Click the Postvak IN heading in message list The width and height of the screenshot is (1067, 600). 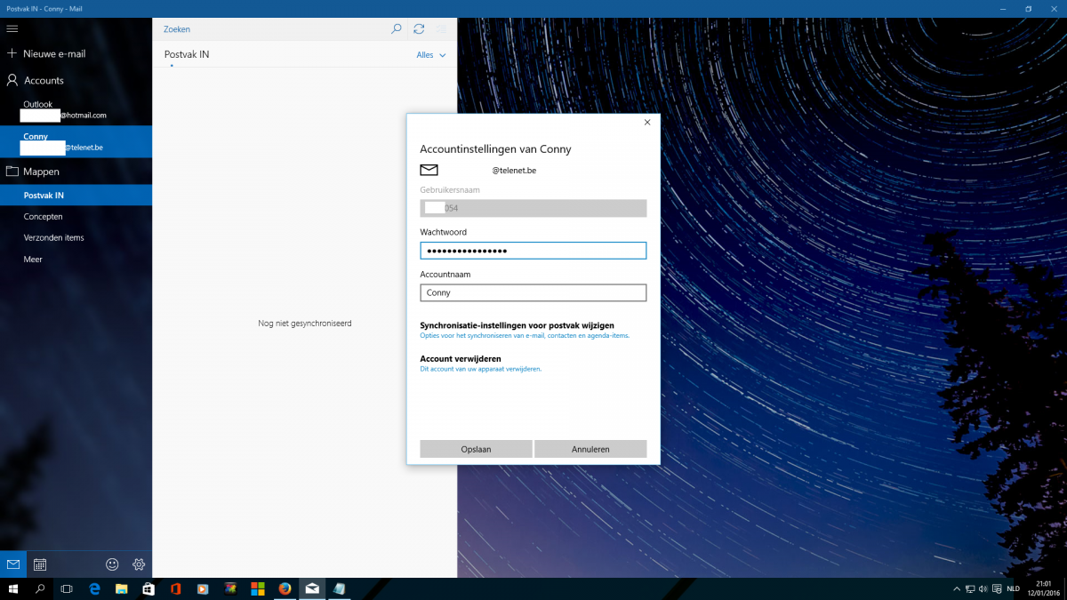tap(187, 55)
